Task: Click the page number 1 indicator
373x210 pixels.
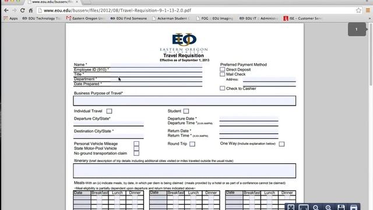Action: (357, 29)
